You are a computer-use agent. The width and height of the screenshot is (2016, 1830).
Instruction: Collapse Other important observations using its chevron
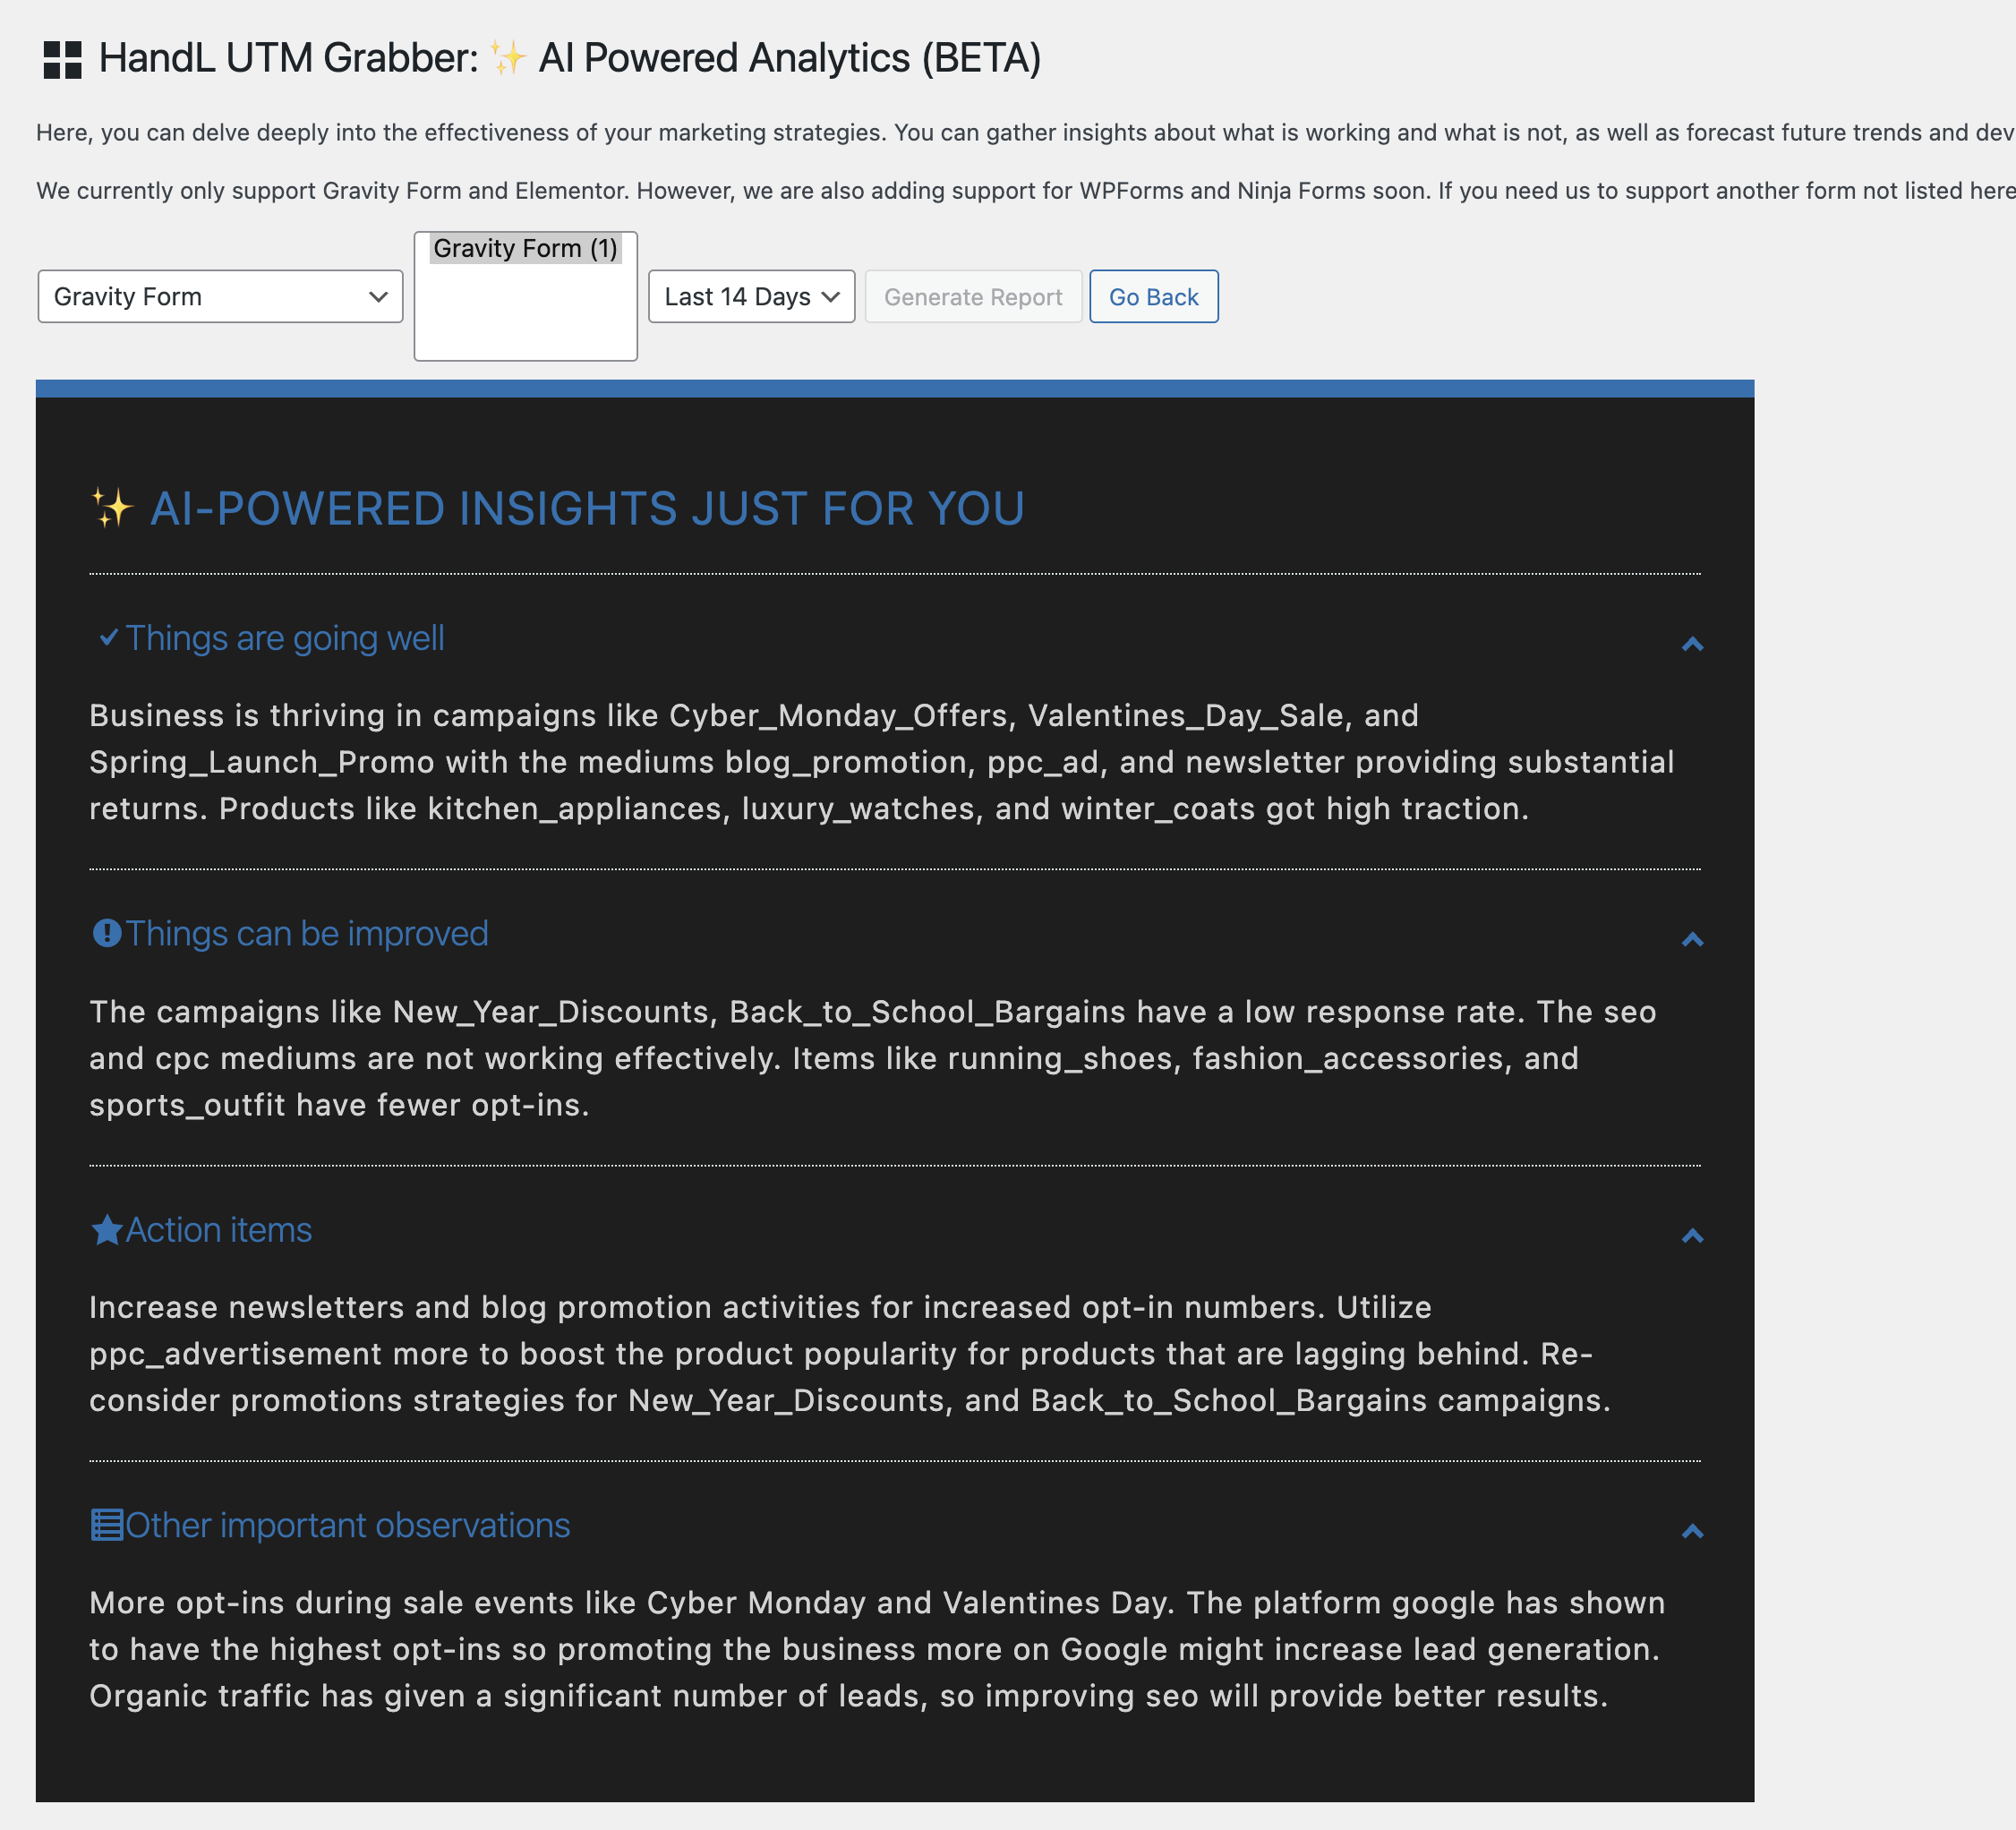coord(1692,1531)
